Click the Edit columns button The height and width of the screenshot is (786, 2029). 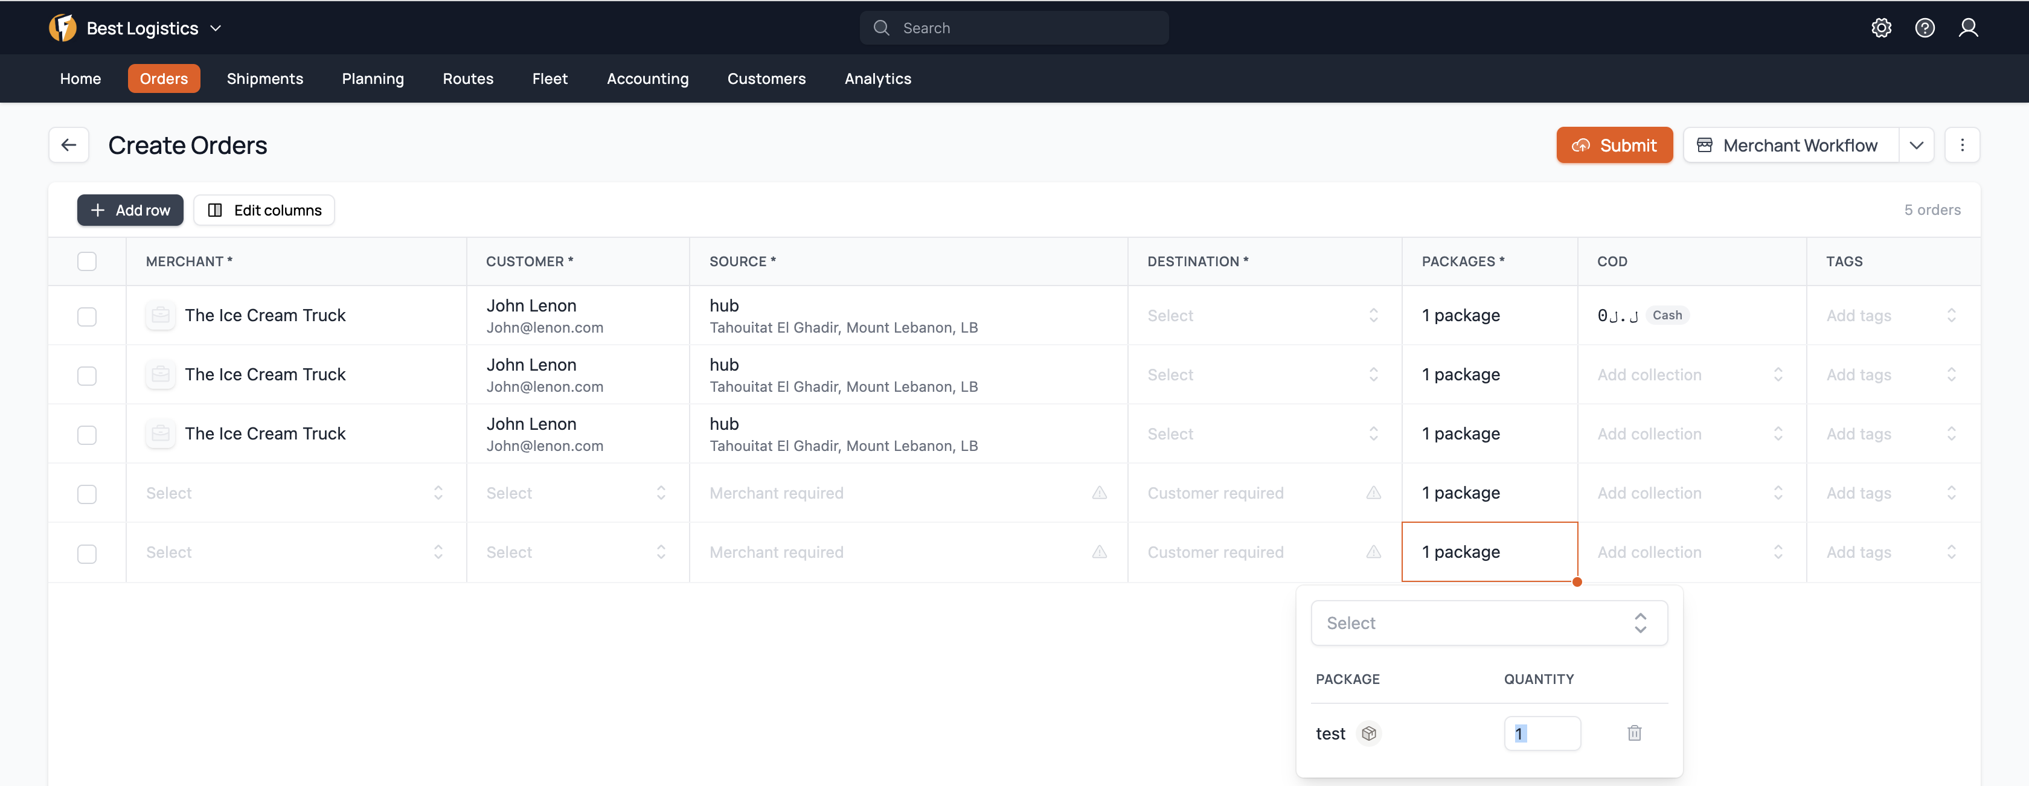264,208
